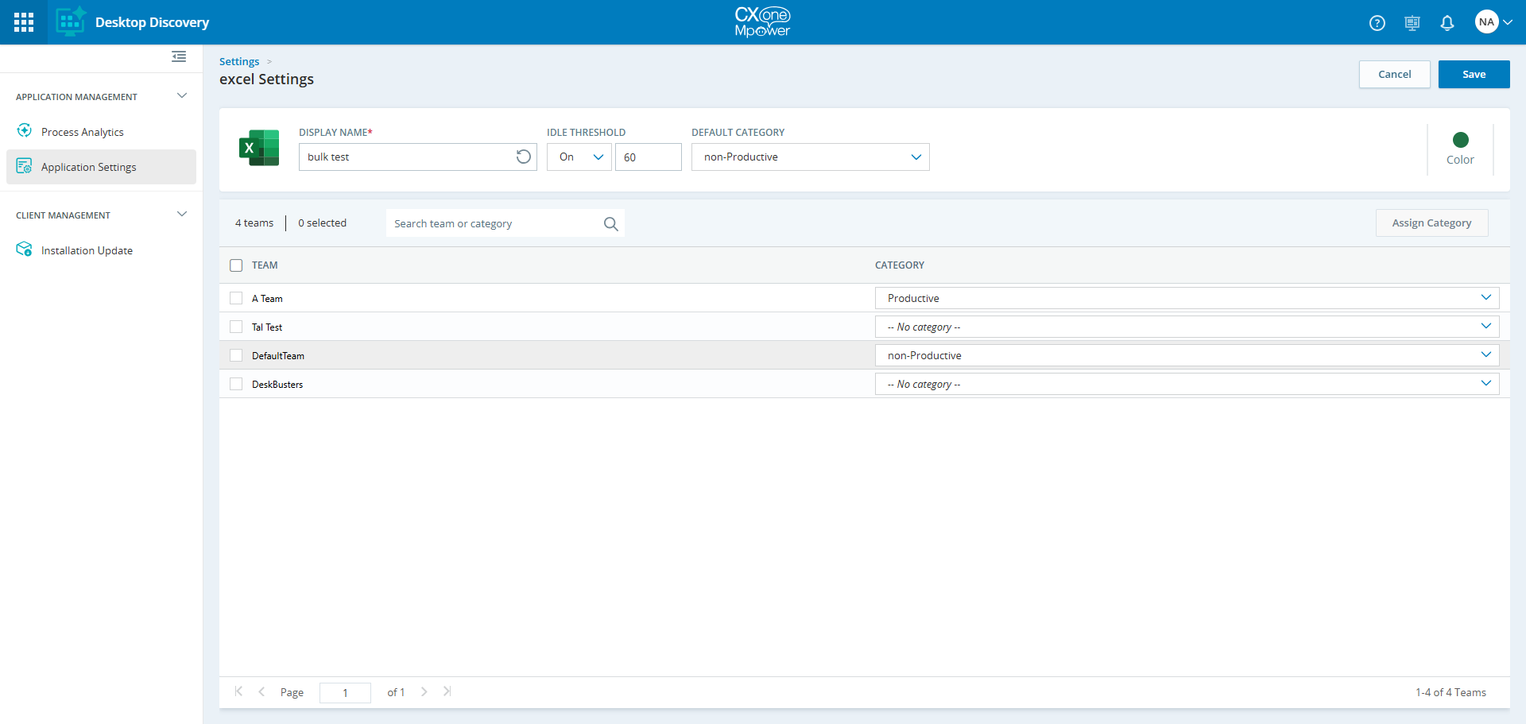Collapse Client Management section
The image size is (1526, 724).
(182, 215)
